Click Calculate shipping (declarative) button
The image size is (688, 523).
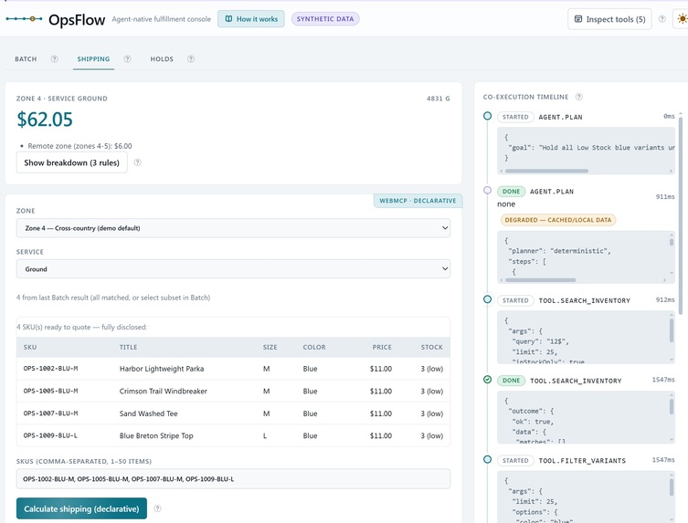pyautogui.click(x=81, y=508)
